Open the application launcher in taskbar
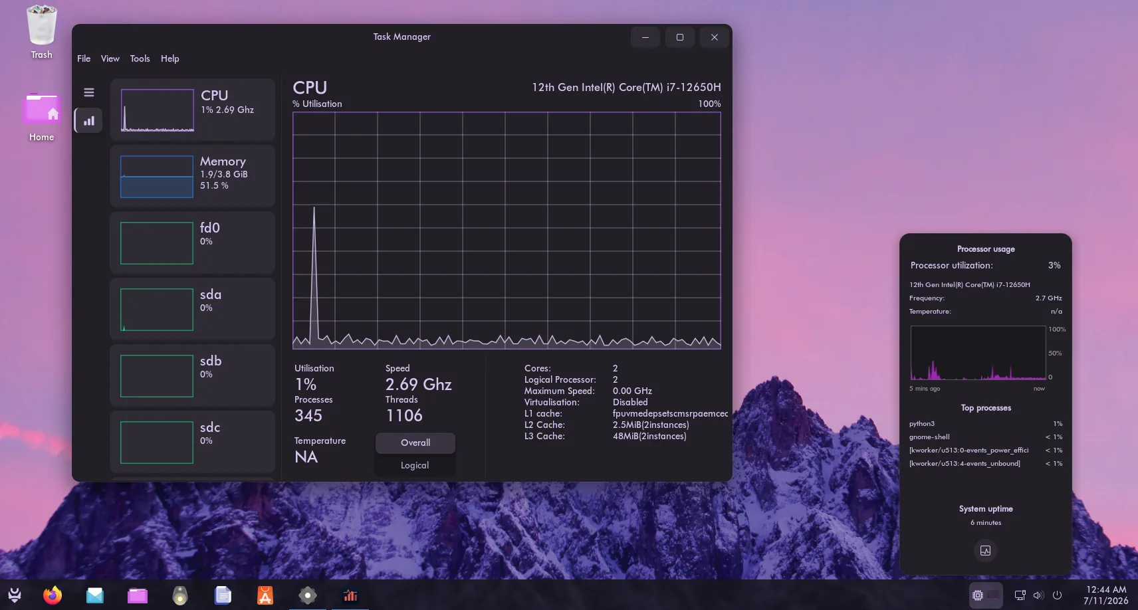 (15, 595)
